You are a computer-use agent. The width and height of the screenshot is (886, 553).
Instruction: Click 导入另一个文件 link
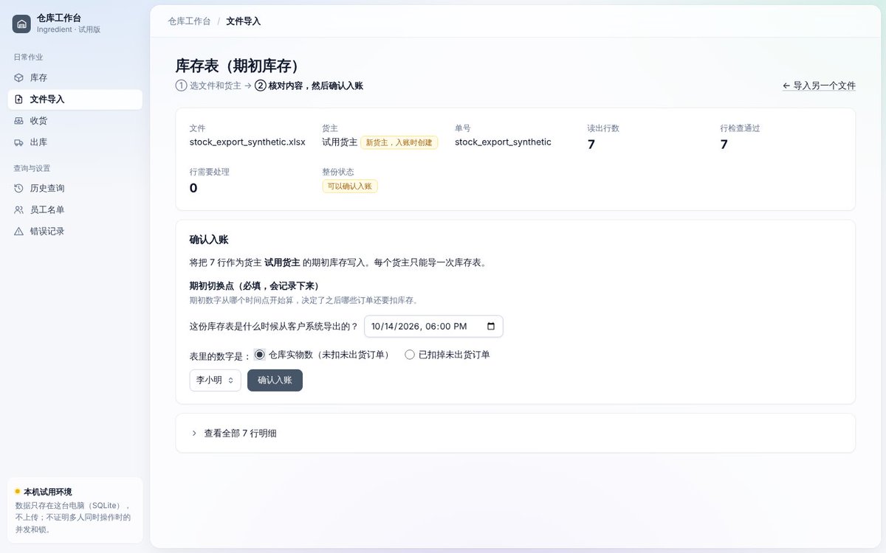819,86
